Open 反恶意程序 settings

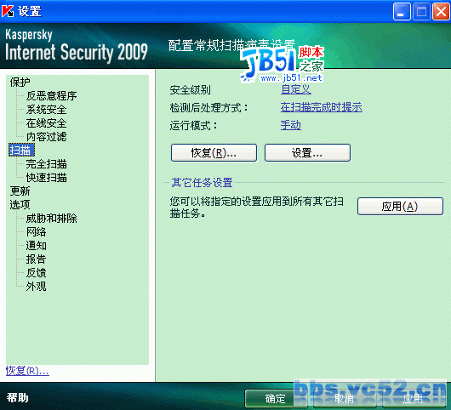(x=52, y=96)
